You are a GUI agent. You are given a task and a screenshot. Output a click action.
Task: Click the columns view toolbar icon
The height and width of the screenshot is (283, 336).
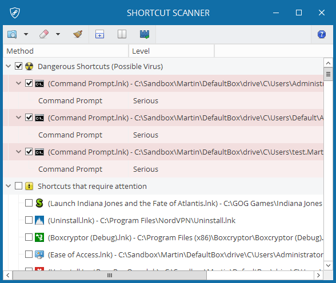[122, 34]
